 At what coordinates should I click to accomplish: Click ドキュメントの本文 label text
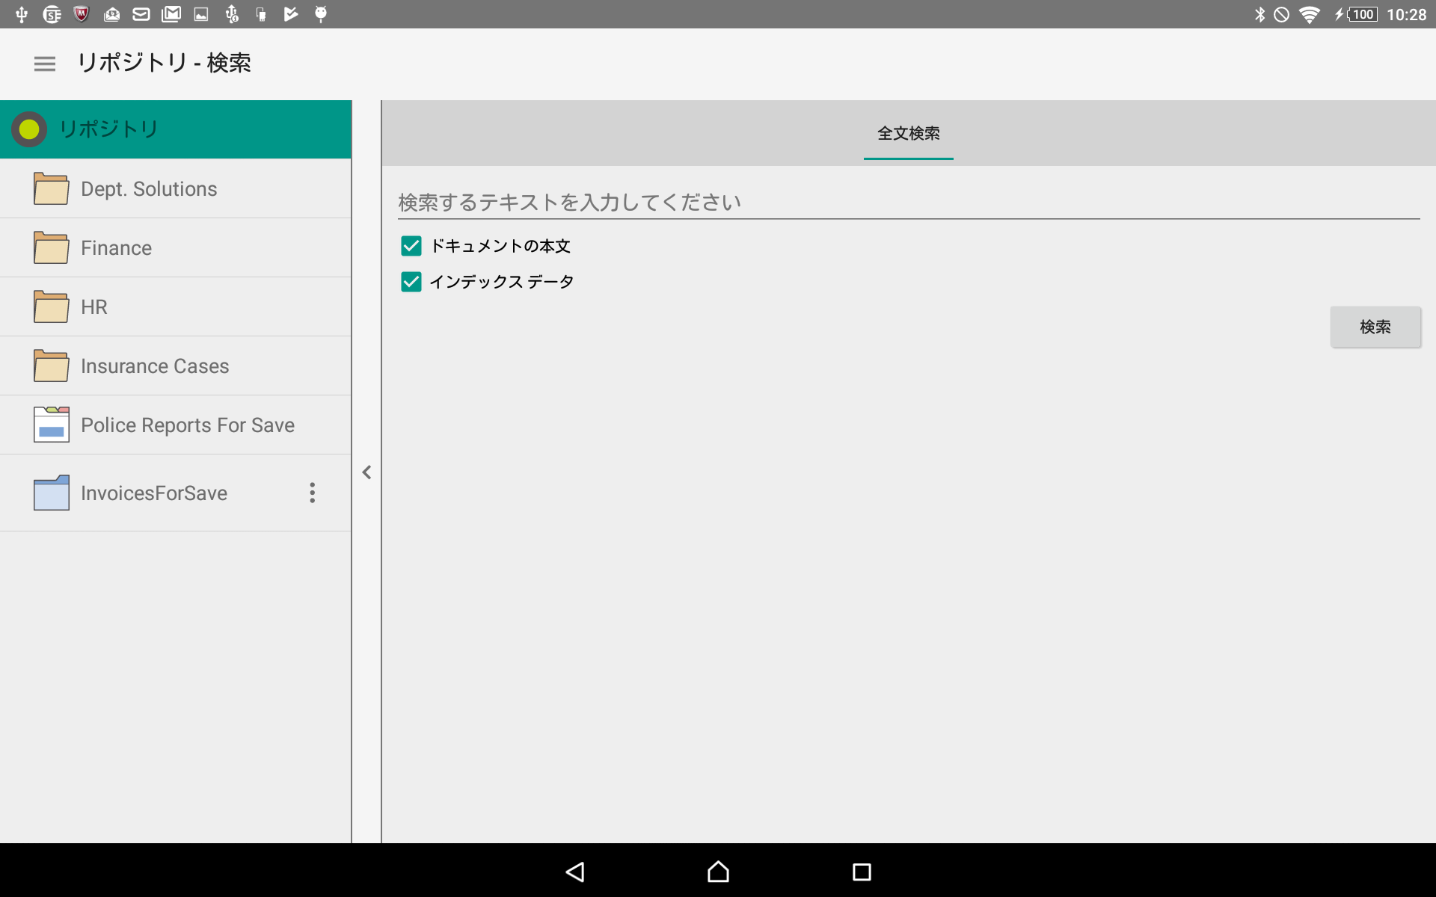(x=500, y=246)
